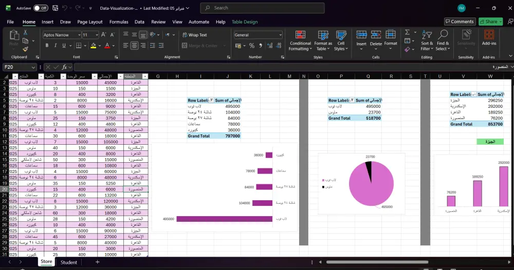Select the Store sheet tab
The width and height of the screenshot is (514, 270).
click(46, 261)
